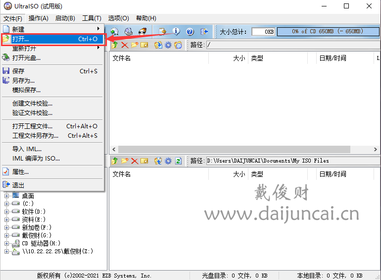Expand the network drive (Z:) node

[x=6, y=252]
